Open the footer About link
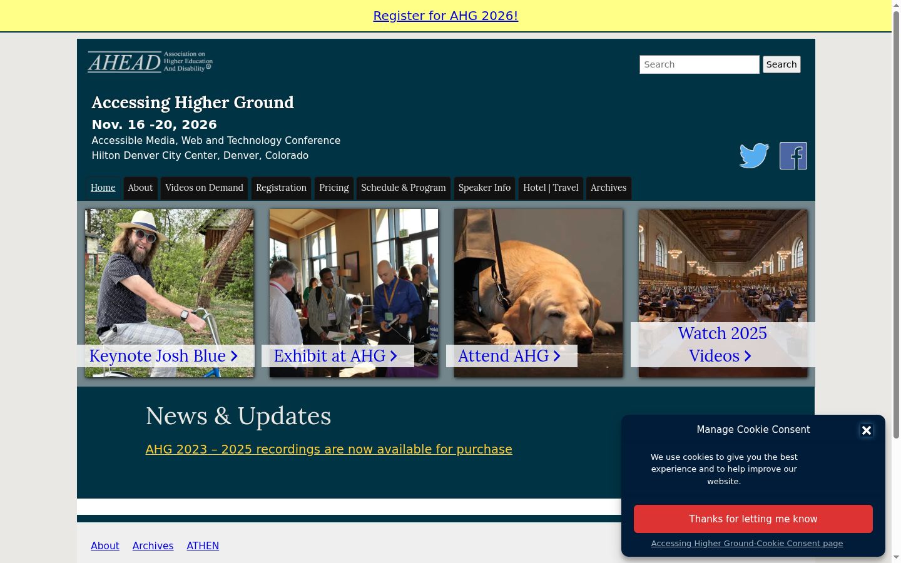The height and width of the screenshot is (563, 901). click(x=105, y=545)
